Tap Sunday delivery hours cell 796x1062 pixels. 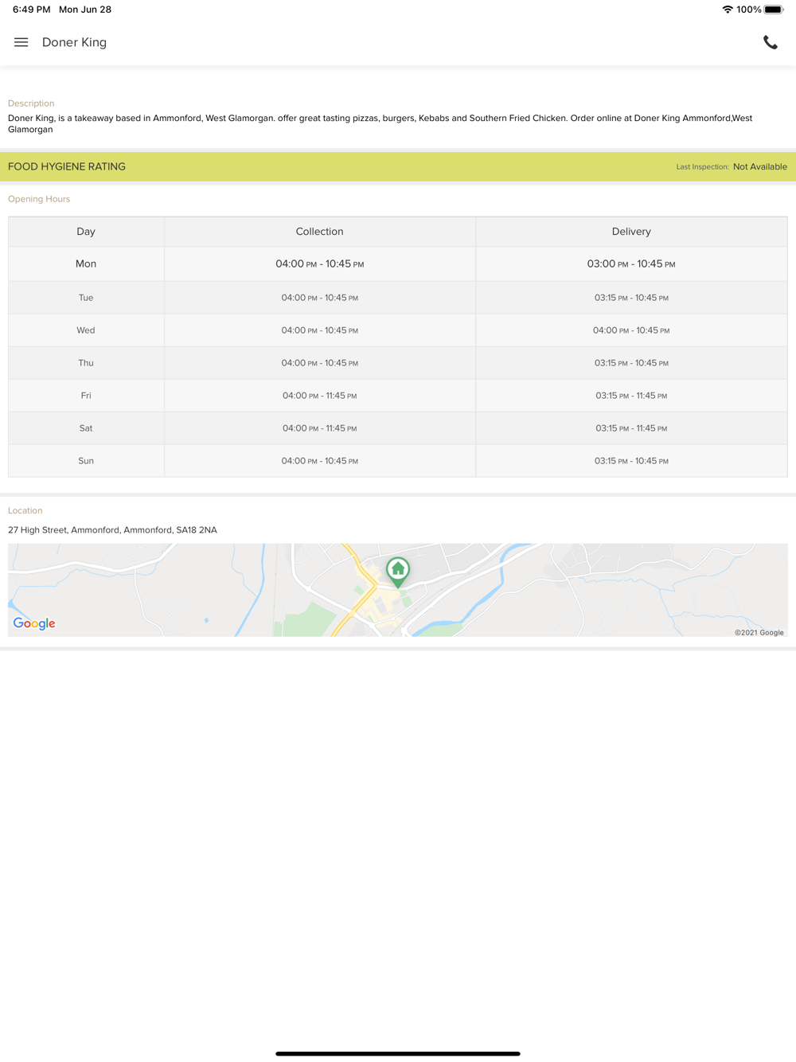click(x=631, y=461)
